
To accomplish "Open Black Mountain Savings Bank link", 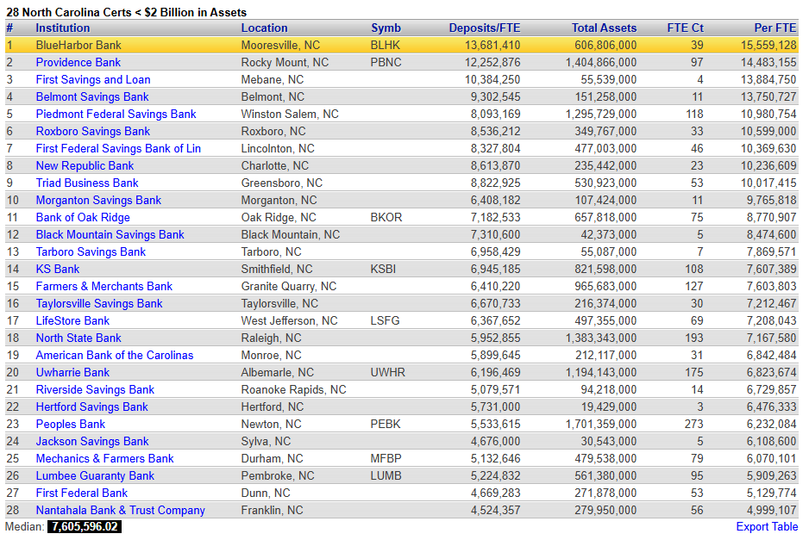I will (x=110, y=235).
